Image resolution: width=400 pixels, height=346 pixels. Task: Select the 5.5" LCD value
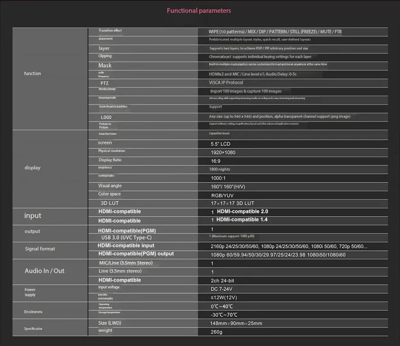coord(220,144)
